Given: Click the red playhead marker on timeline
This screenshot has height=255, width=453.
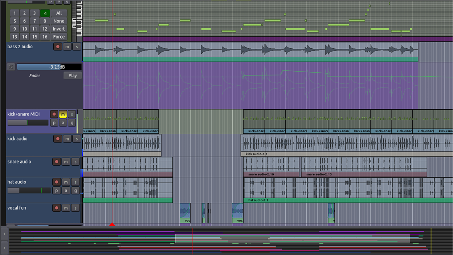Looking at the screenshot, I should [112, 224].
